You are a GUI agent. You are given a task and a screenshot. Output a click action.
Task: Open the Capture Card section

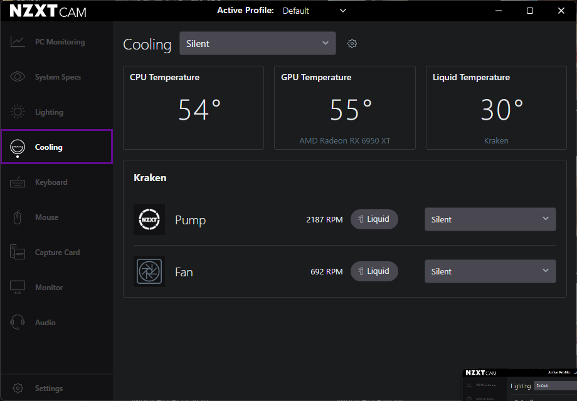[x=56, y=253]
